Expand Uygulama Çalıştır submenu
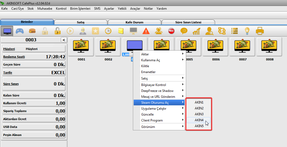 click(x=160, y=108)
